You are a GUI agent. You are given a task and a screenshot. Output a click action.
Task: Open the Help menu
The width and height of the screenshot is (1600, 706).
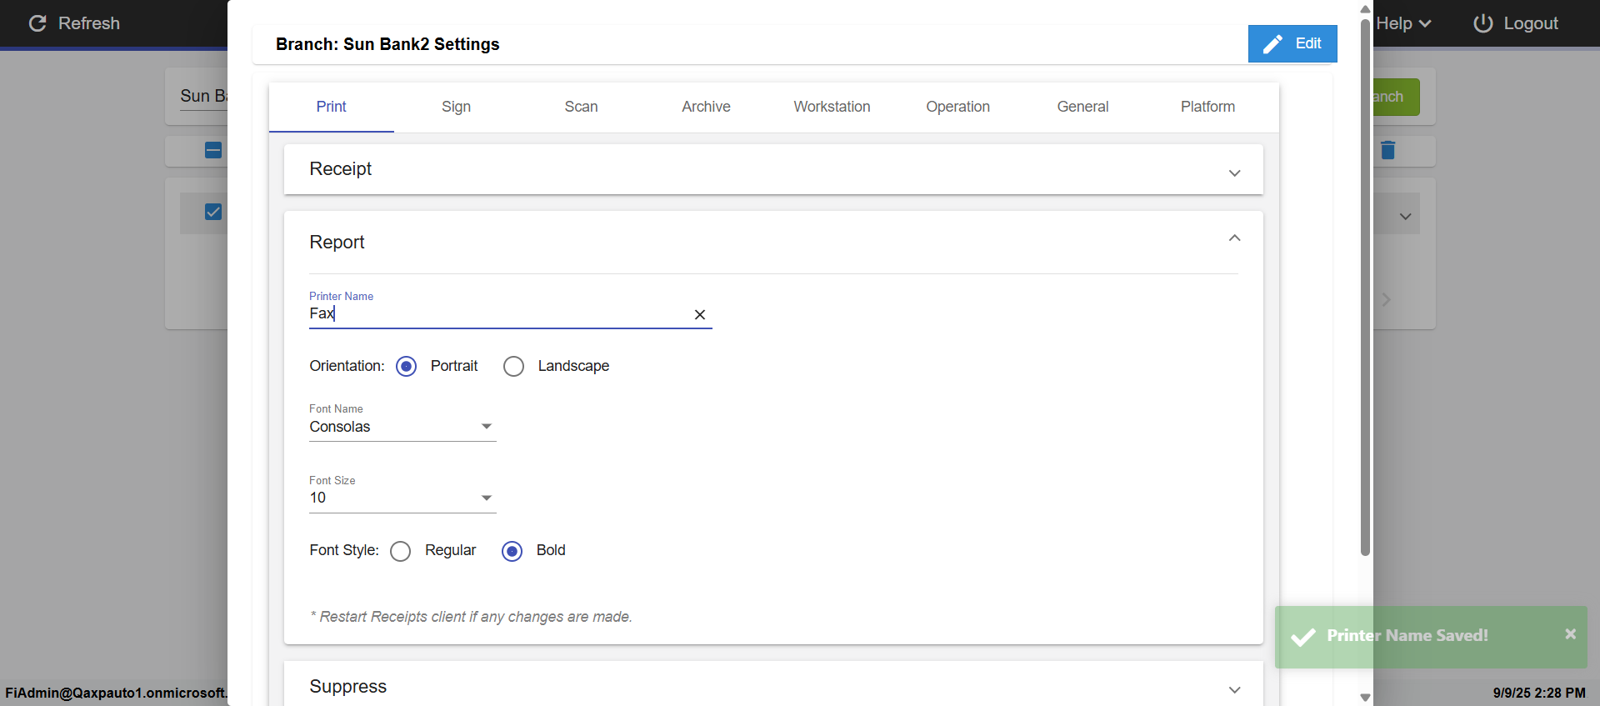tap(1403, 23)
